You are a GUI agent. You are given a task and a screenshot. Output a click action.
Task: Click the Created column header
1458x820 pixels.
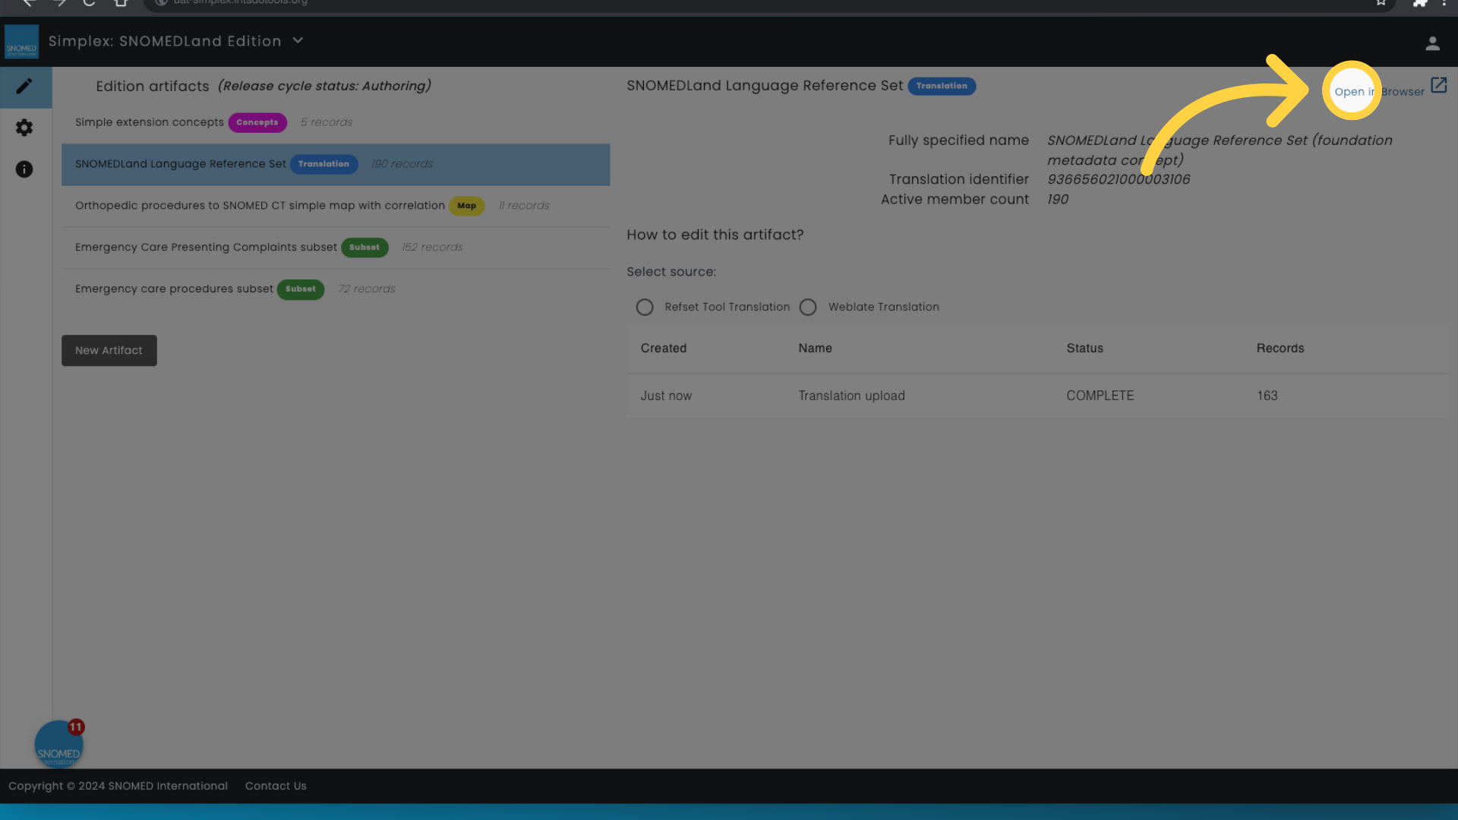[664, 348]
